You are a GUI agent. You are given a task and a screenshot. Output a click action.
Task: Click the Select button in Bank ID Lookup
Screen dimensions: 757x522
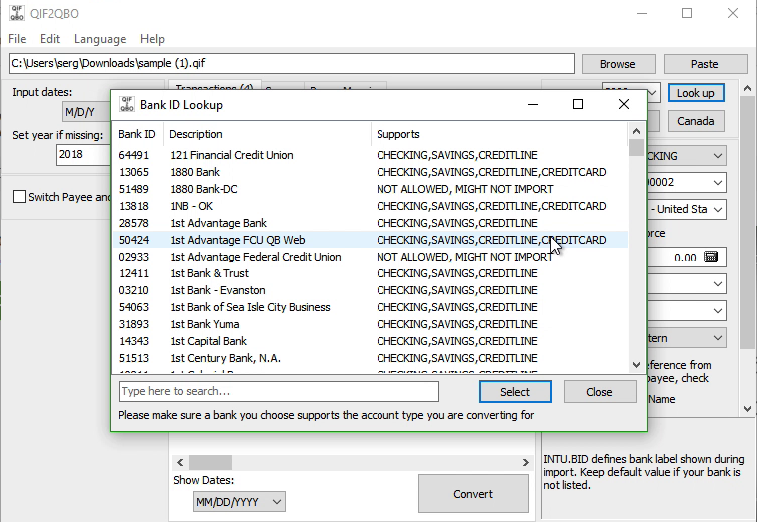[515, 391]
